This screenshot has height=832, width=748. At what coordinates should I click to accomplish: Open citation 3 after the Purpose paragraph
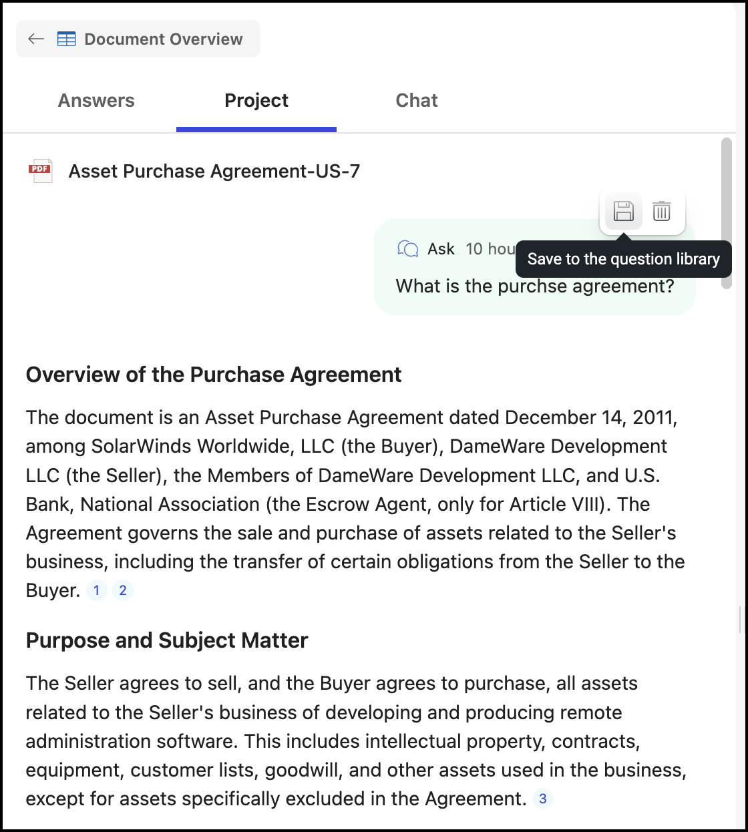pos(543,799)
